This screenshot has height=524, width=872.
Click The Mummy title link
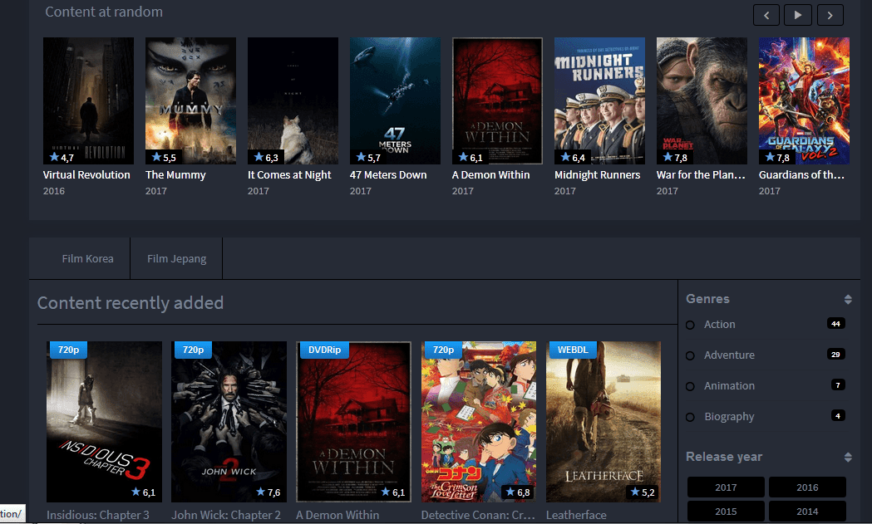click(x=175, y=174)
